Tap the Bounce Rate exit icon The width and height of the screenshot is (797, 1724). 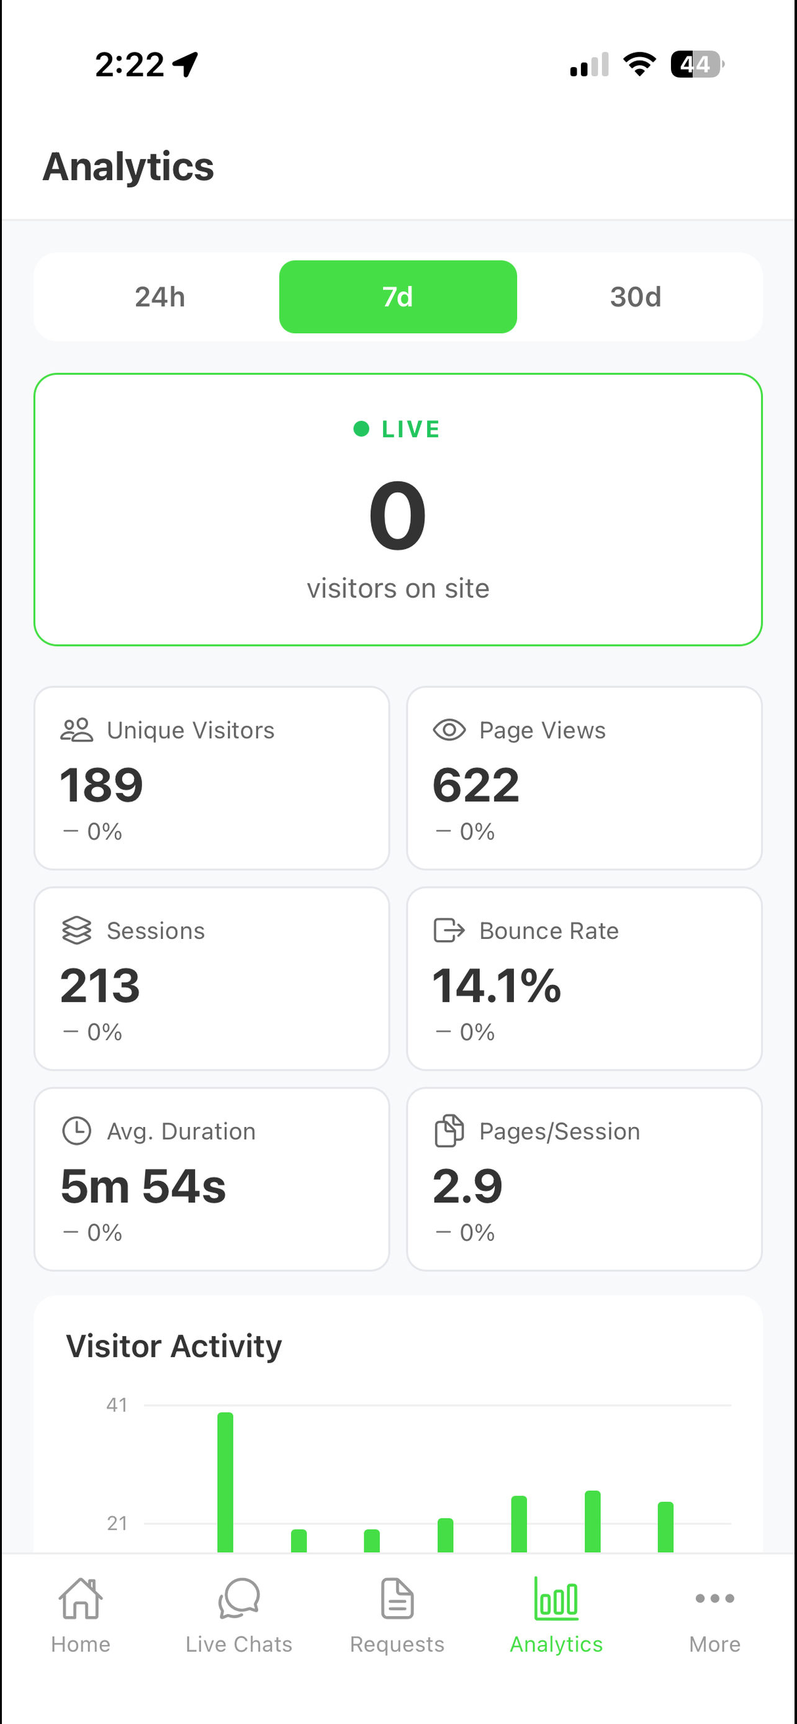pos(449,930)
